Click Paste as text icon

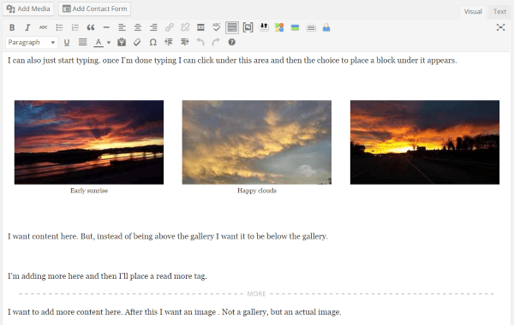pyautogui.click(x=122, y=42)
